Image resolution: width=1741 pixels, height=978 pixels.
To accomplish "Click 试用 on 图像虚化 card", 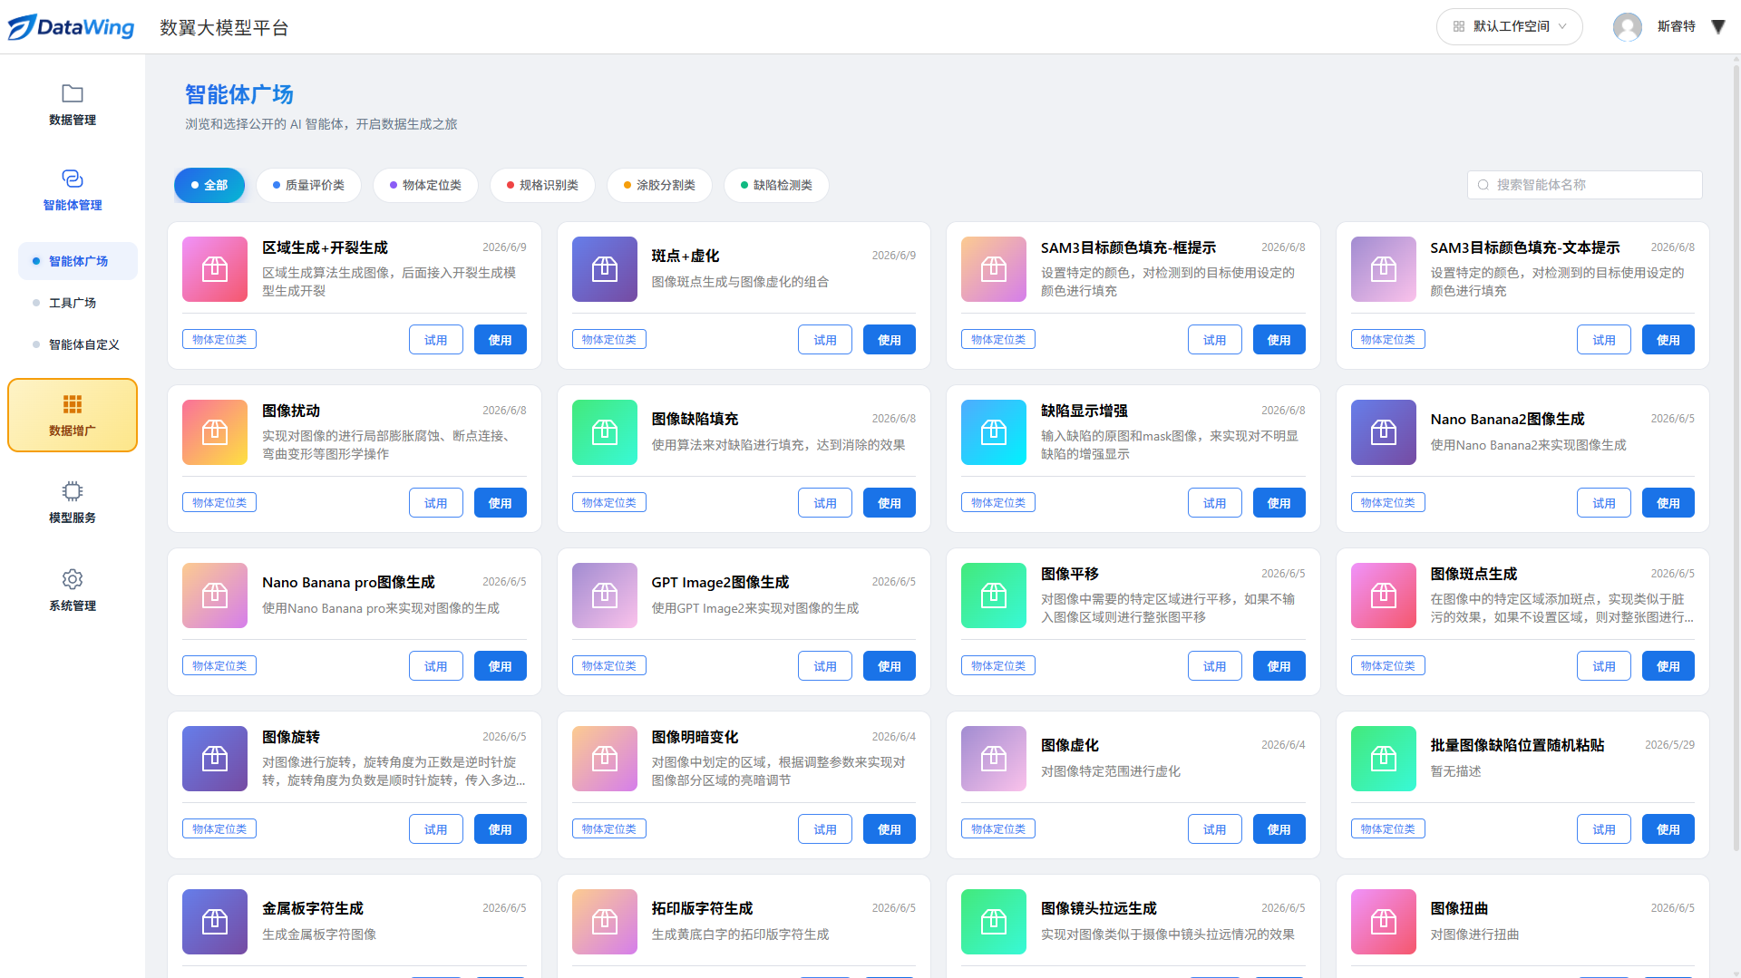I will [1215, 829].
